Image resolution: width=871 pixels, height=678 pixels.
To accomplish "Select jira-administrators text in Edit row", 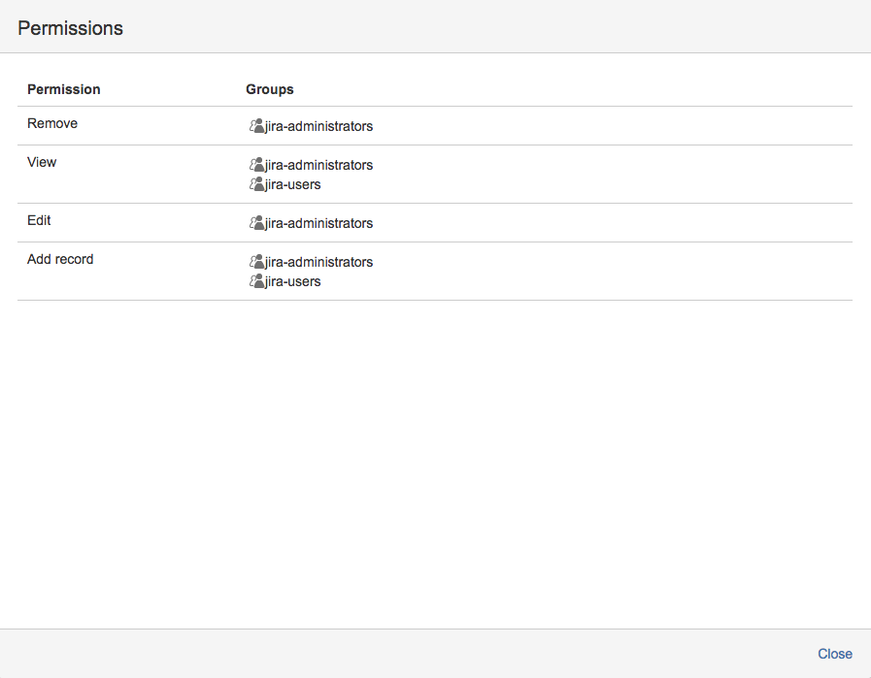I will [x=319, y=223].
